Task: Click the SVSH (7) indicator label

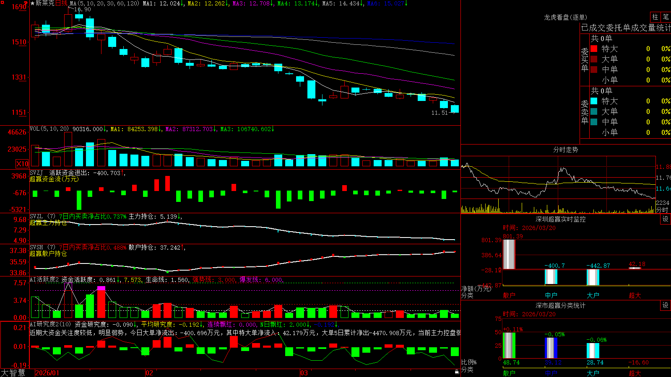Action: click(42, 248)
